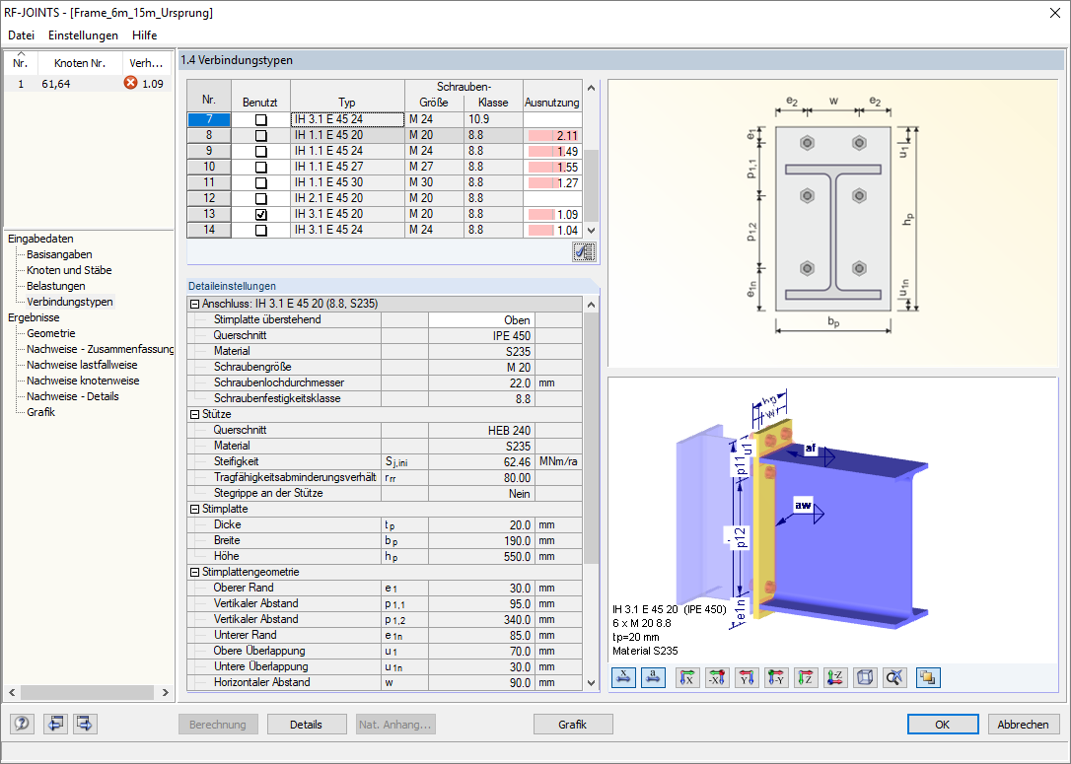
Task: Toggle weld designation icon with a arrow
Action: point(653,677)
